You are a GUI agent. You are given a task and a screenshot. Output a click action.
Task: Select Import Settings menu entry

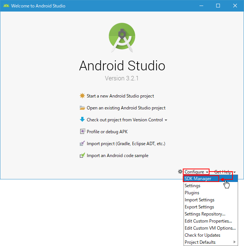click(x=211, y=200)
